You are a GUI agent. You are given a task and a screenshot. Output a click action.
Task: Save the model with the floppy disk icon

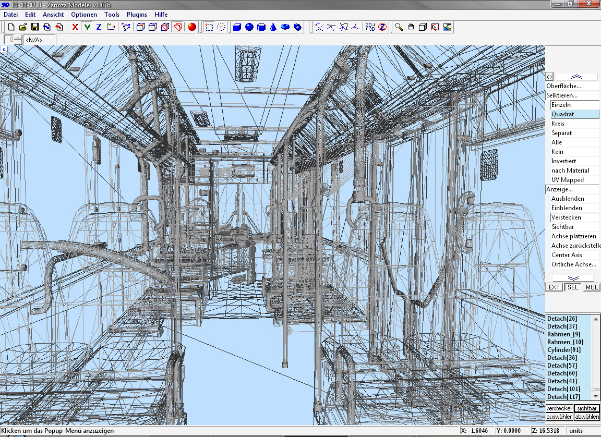[35, 27]
